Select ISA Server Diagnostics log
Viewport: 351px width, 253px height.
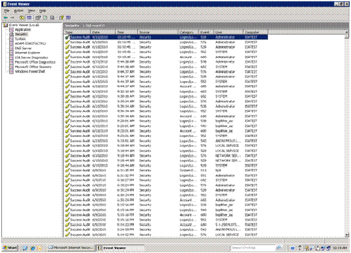pyautogui.click(x=32, y=57)
